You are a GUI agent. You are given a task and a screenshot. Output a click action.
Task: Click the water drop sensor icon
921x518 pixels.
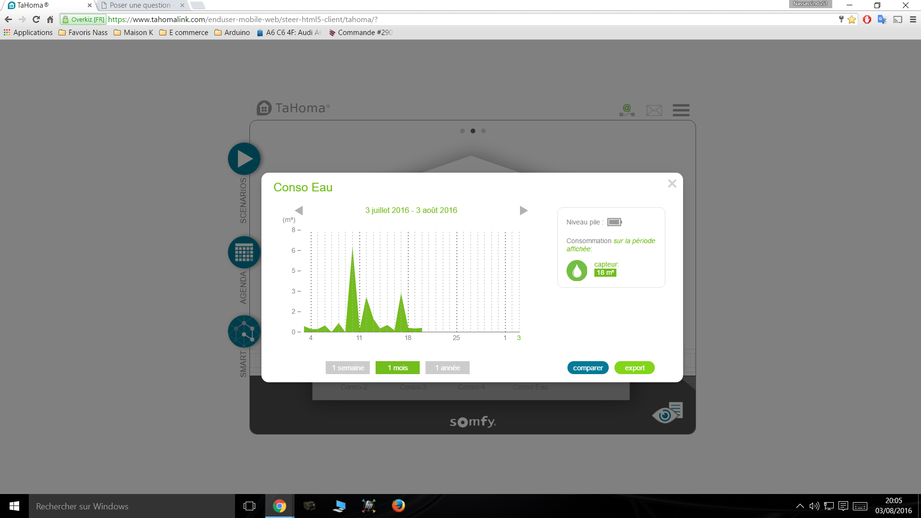(x=577, y=271)
